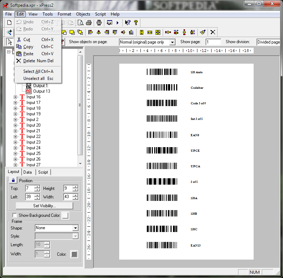Decrease the Left position value
283x278 pixels.
pos(37,198)
